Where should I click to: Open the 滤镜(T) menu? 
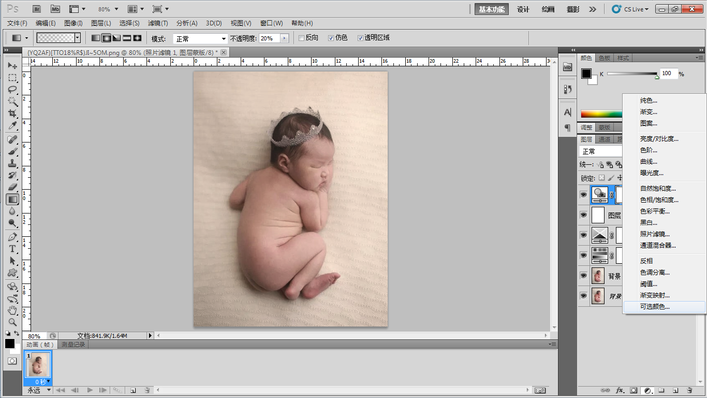[158, 23]
